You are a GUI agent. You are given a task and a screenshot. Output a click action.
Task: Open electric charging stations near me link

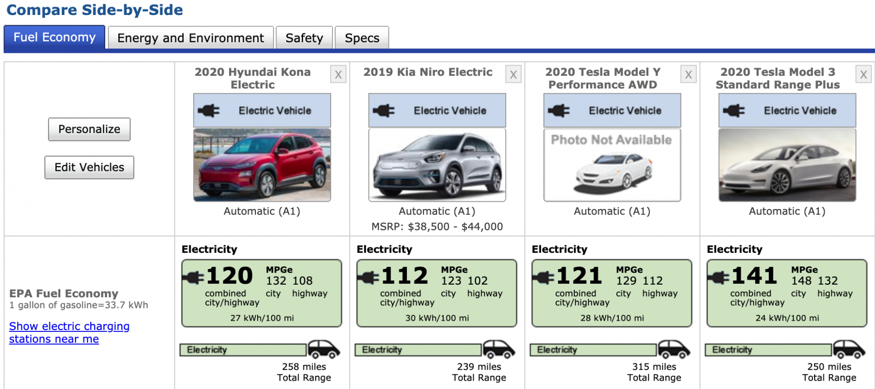coord(69,332)
